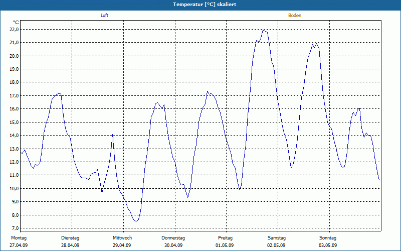
Task: Select the 11,0 y-axis value
Action: [14, 175]
